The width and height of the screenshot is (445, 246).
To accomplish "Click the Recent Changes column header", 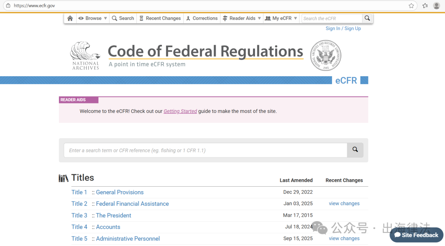I will pos(344,180).
